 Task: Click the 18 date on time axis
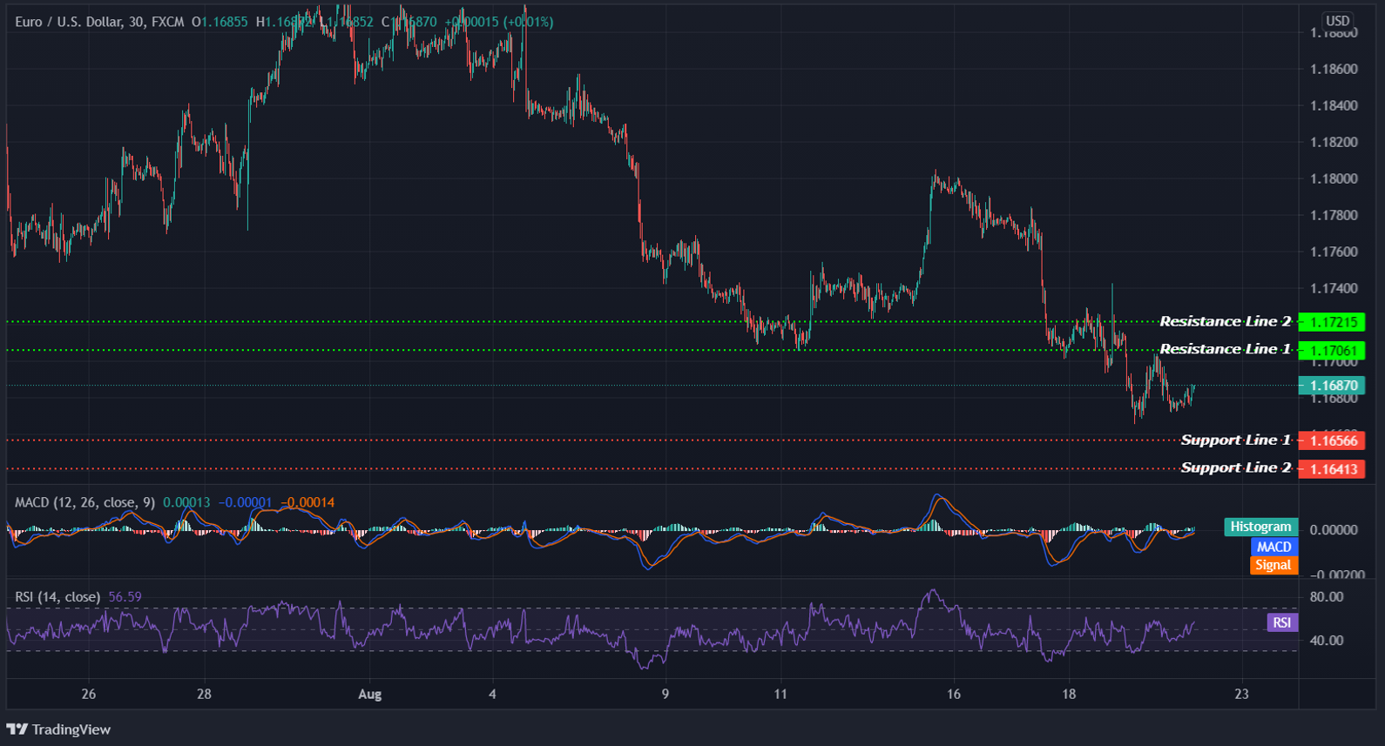pos(1069,694)
